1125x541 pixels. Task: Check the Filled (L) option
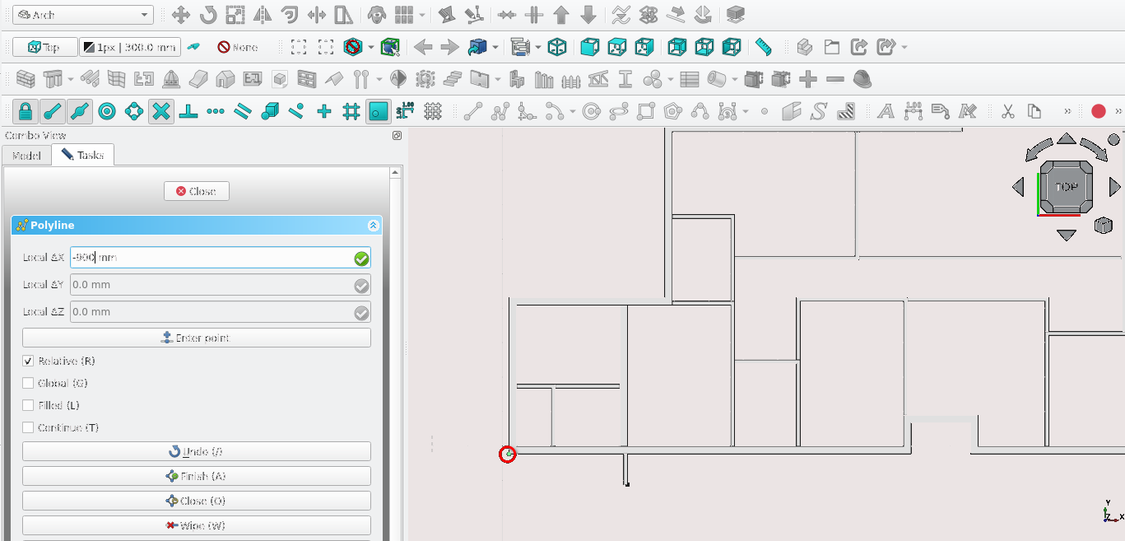(x=29, y=406)
